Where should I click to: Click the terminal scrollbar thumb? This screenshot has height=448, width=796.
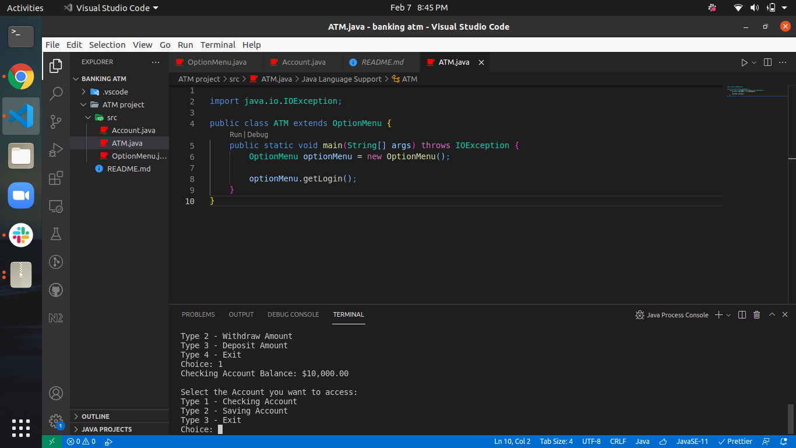tap(791, 419)
